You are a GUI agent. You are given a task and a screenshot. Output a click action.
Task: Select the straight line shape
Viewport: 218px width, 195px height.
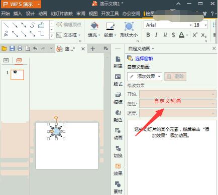coord(6,25)
